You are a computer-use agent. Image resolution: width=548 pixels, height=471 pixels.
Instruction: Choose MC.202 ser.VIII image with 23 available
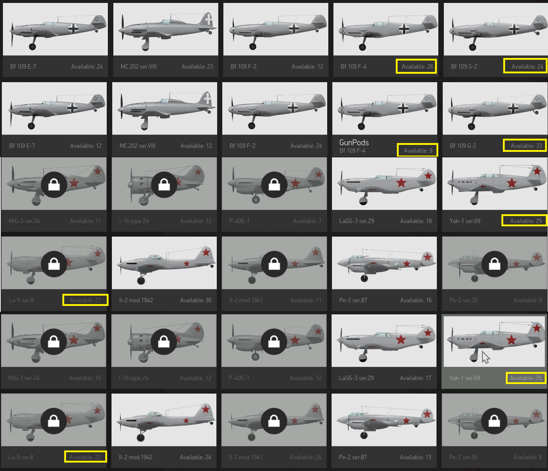[x=166, y=29]
